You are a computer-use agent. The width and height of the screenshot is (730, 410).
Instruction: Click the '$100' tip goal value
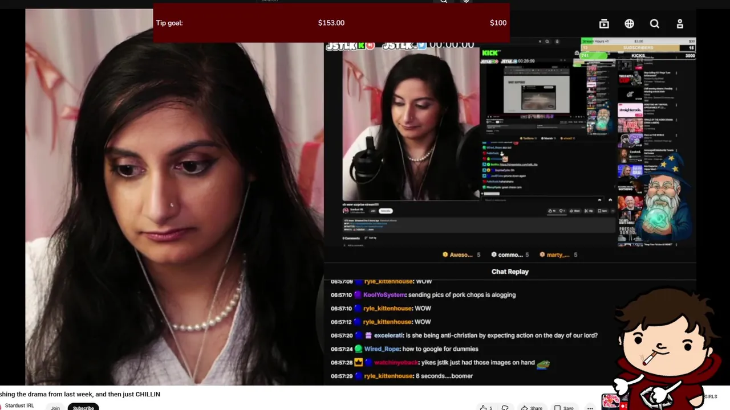click(x=498, y=23)
